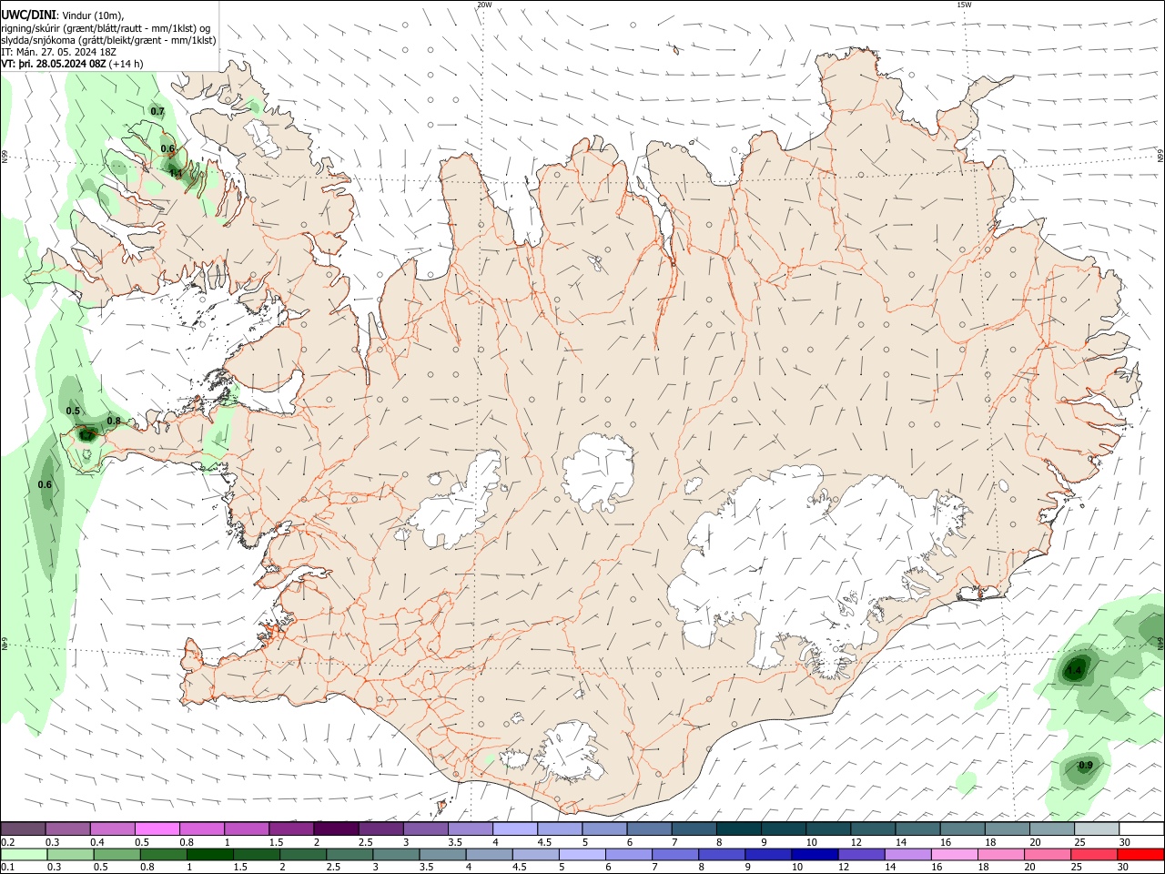Click the white swatch labeled 30 in upper legend row

pyautogui.click(x=1142, y=828)
